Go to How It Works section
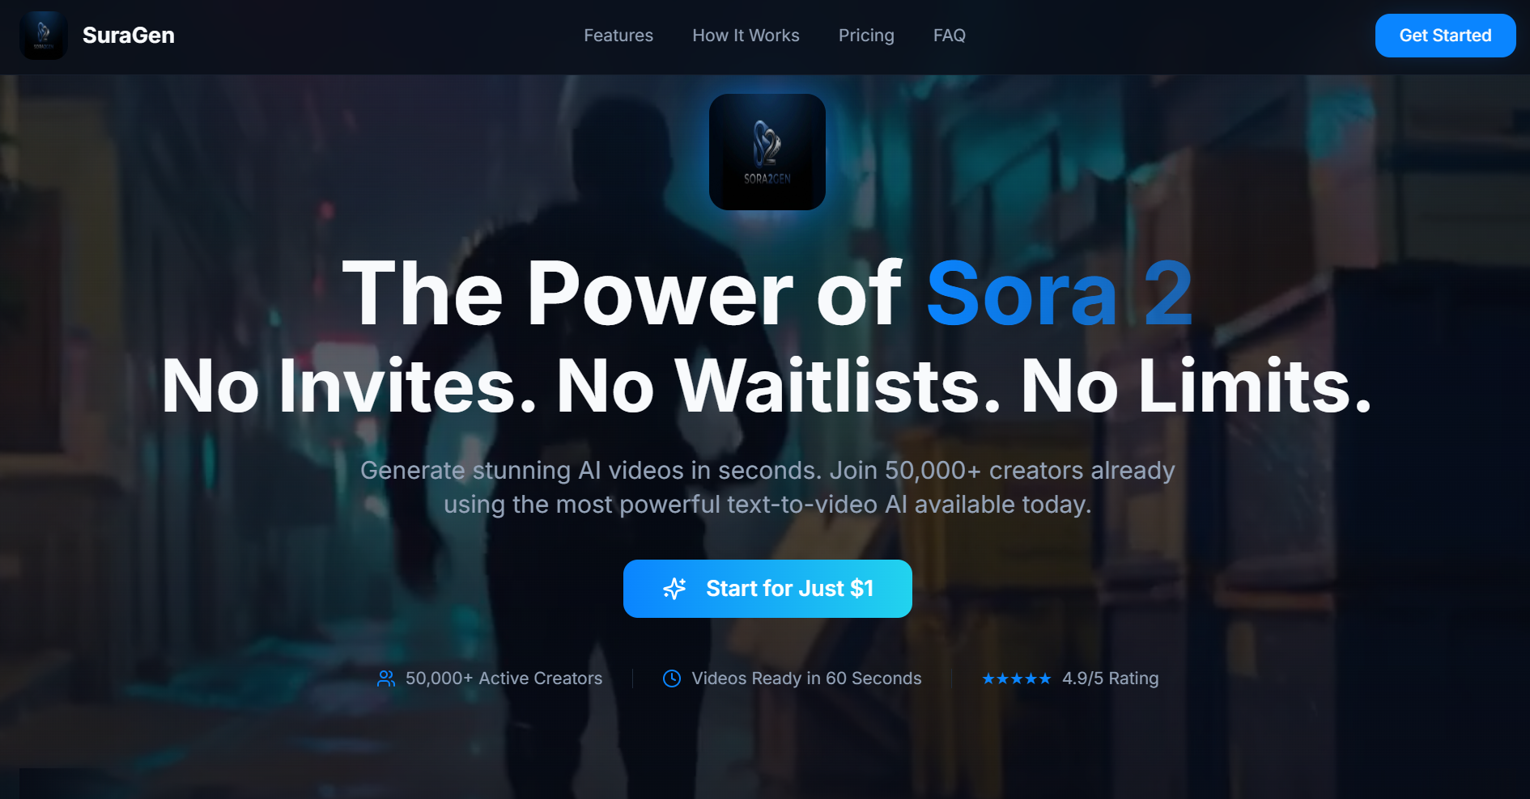Screen dimensions: 1530x799 [x=746, y=36]
